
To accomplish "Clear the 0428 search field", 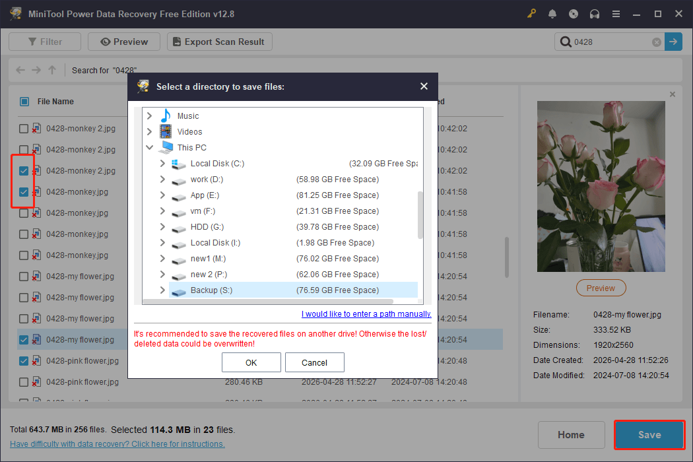I will tap(656, 42).
